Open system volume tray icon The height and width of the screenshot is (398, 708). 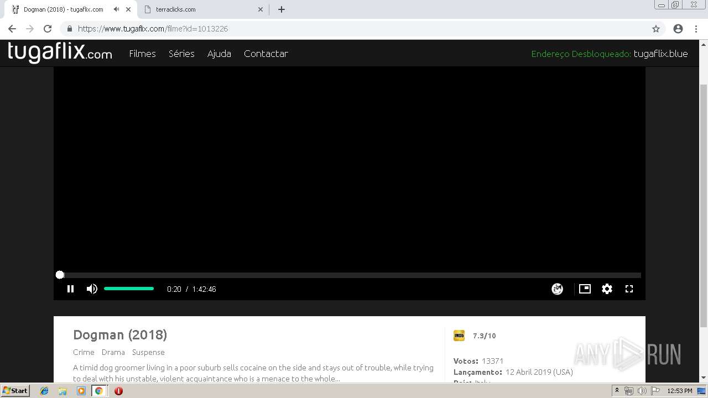(x=642, y=391)
